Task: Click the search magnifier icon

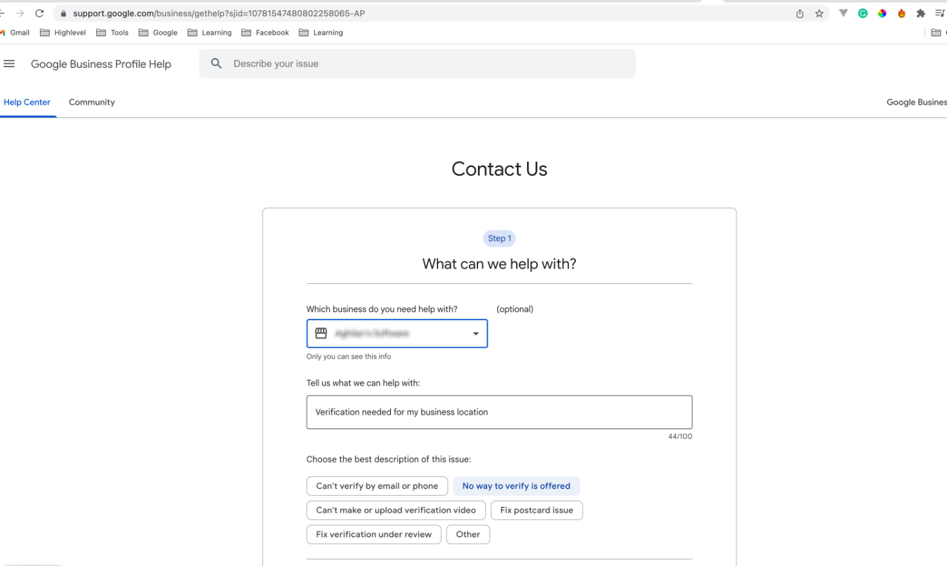Action: pyautogui.click(x=216, y=63)
